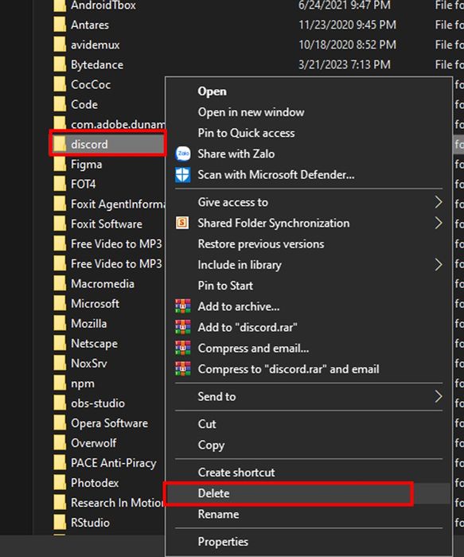Click the obs-studio folder icon
The image size is (464, 557).
click(60, 403)
